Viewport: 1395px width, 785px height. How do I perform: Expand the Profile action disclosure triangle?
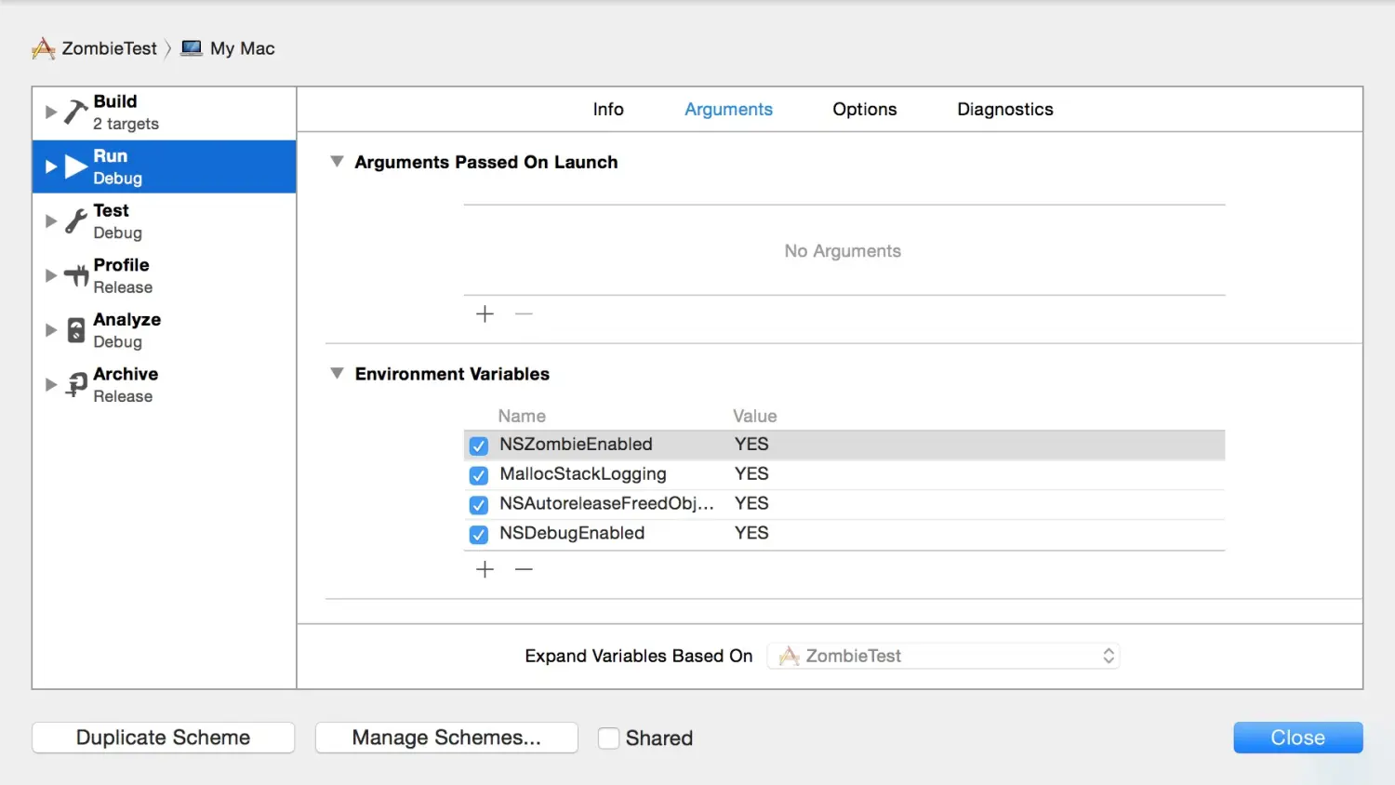click(51, 275)
